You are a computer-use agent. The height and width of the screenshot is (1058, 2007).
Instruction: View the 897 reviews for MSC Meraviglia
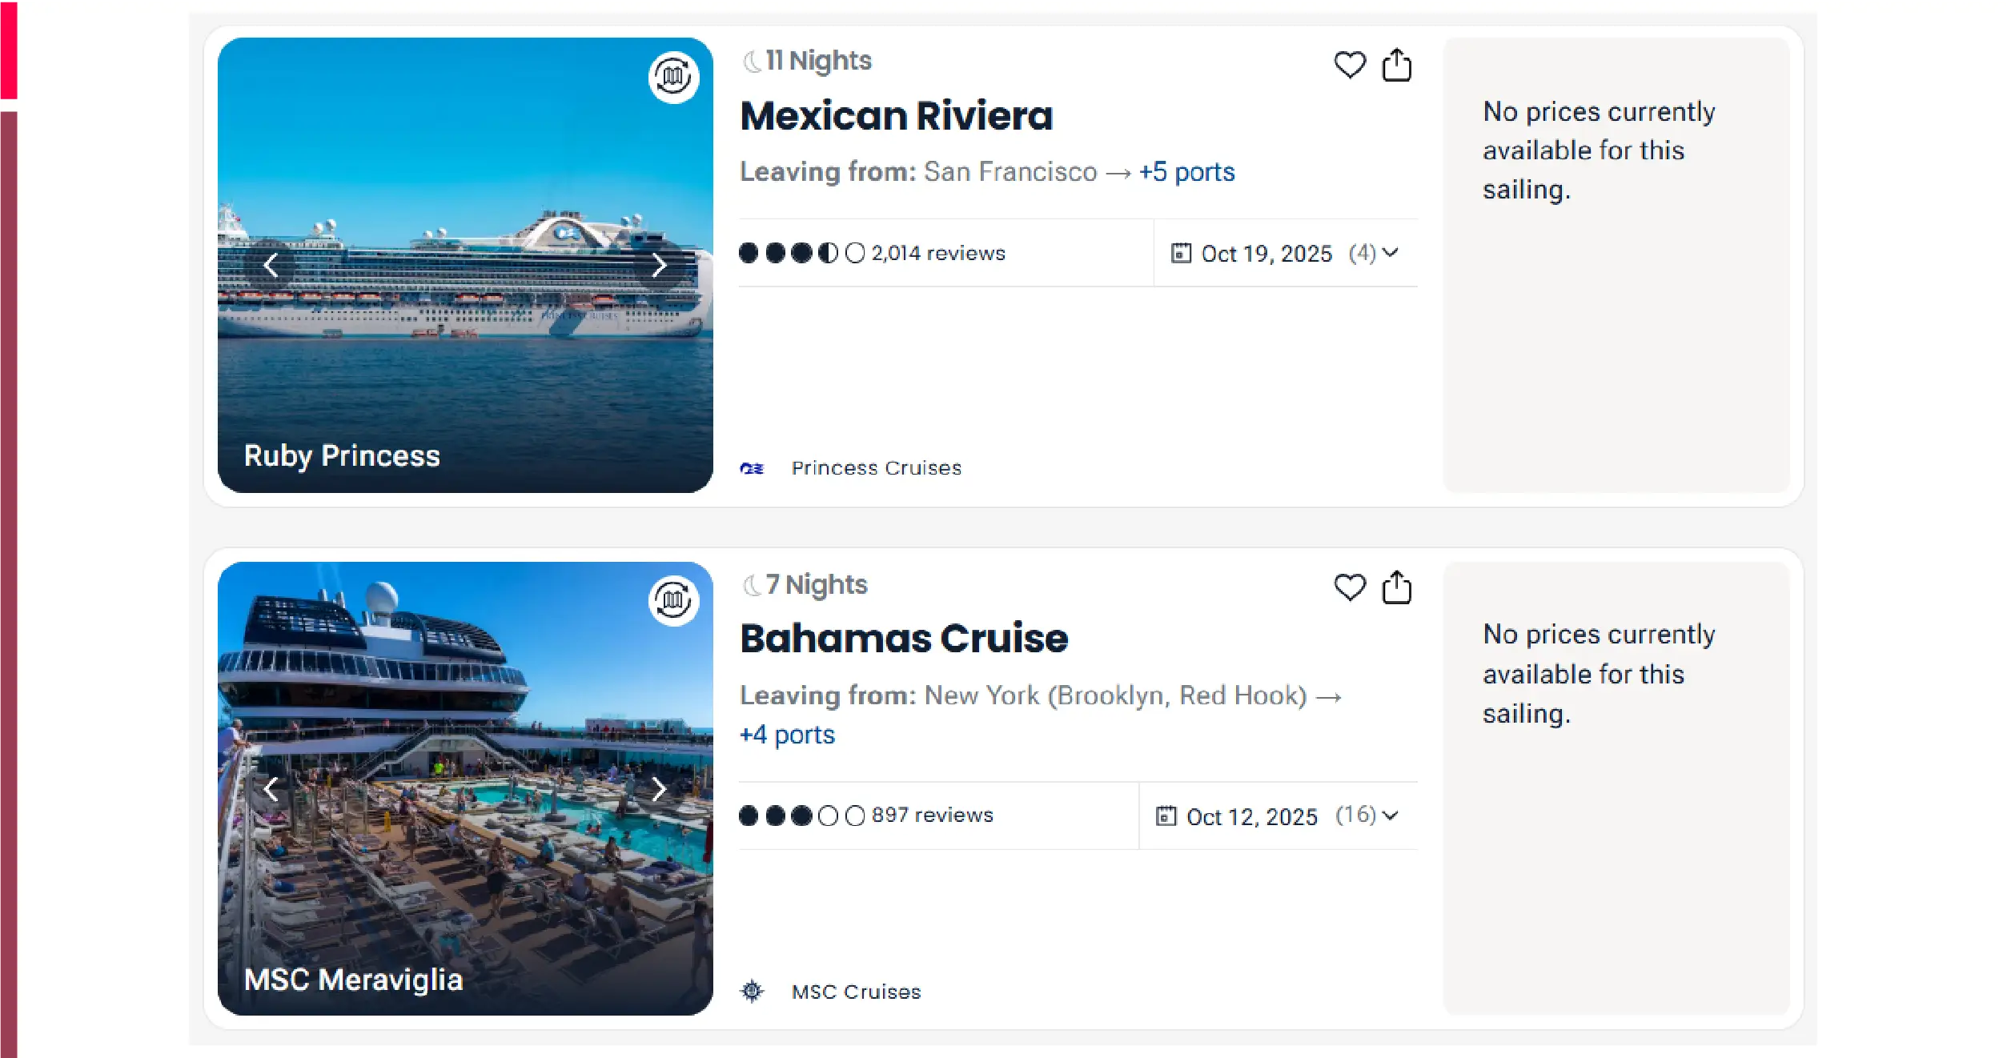tap(932, 815)
